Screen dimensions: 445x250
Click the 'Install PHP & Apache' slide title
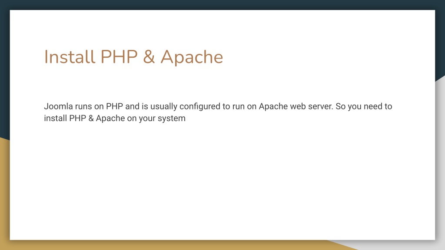point(133,57)
